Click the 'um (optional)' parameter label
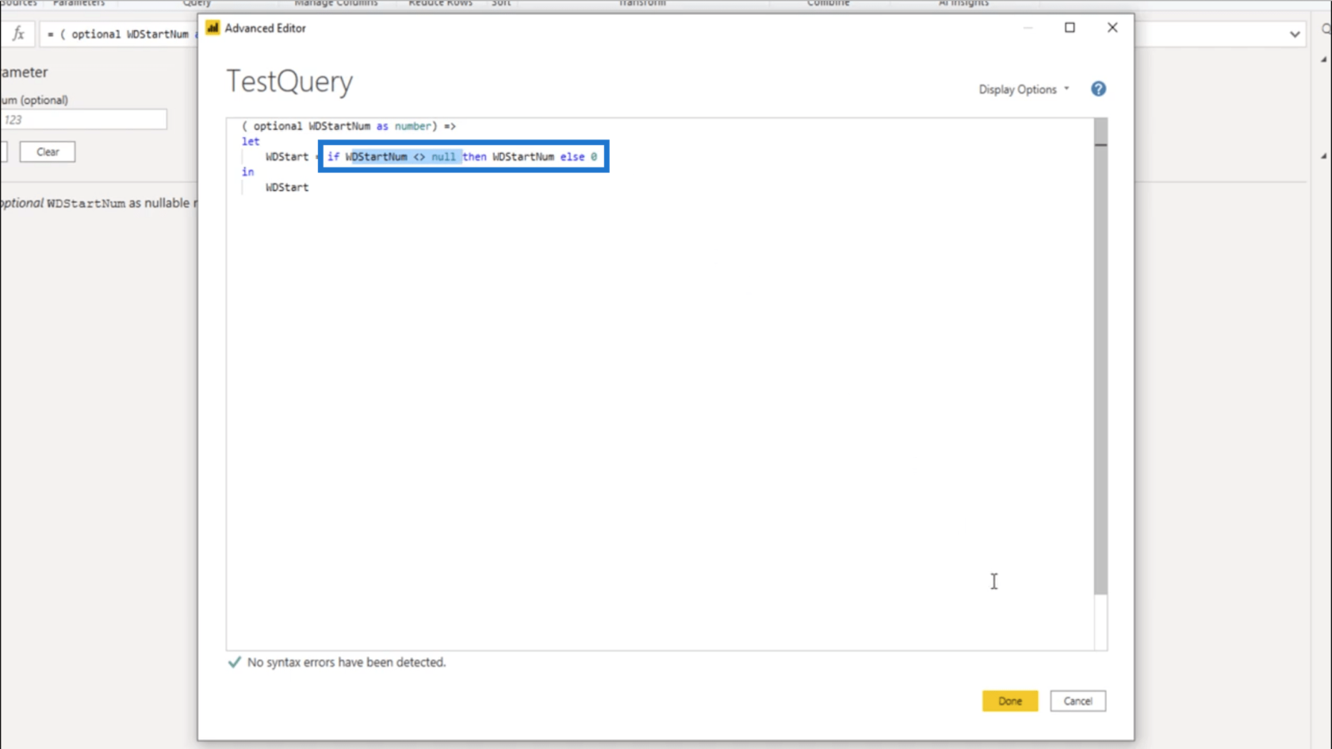 point(34,100)
